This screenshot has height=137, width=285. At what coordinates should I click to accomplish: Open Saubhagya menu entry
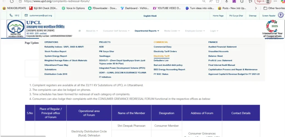pos(105,56)
